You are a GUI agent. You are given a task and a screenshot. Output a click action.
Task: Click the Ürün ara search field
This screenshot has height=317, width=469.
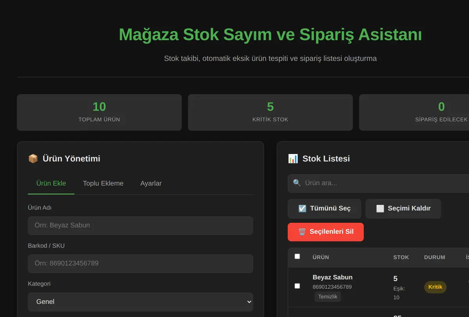coord(378,183)
